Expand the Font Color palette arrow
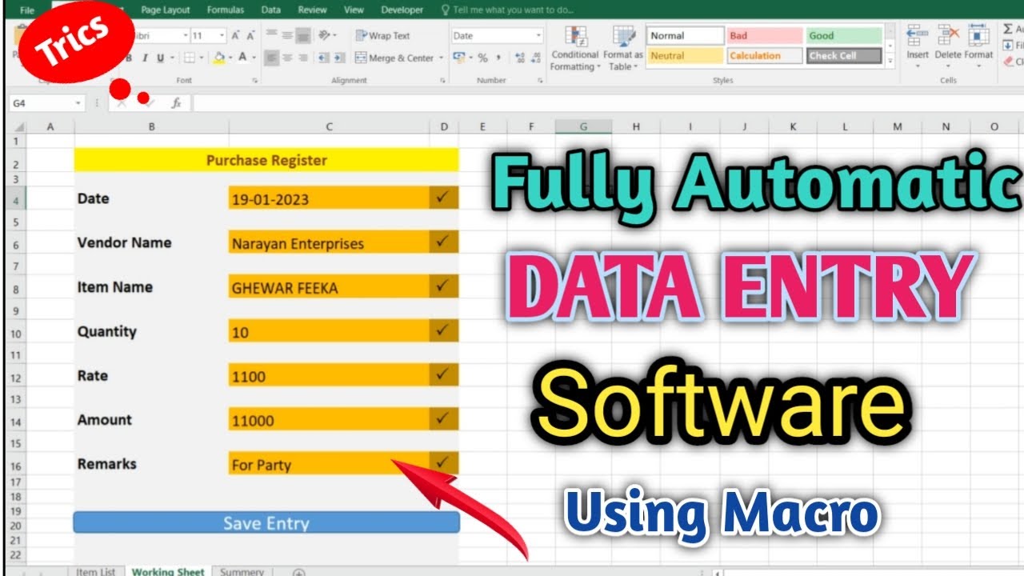Image resolution: width=1024 pixels, height=576 pixels. point(254,58)
